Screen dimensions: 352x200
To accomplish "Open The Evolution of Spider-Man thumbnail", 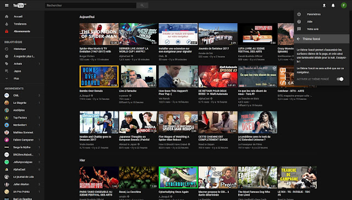I will tap(99, 34).
